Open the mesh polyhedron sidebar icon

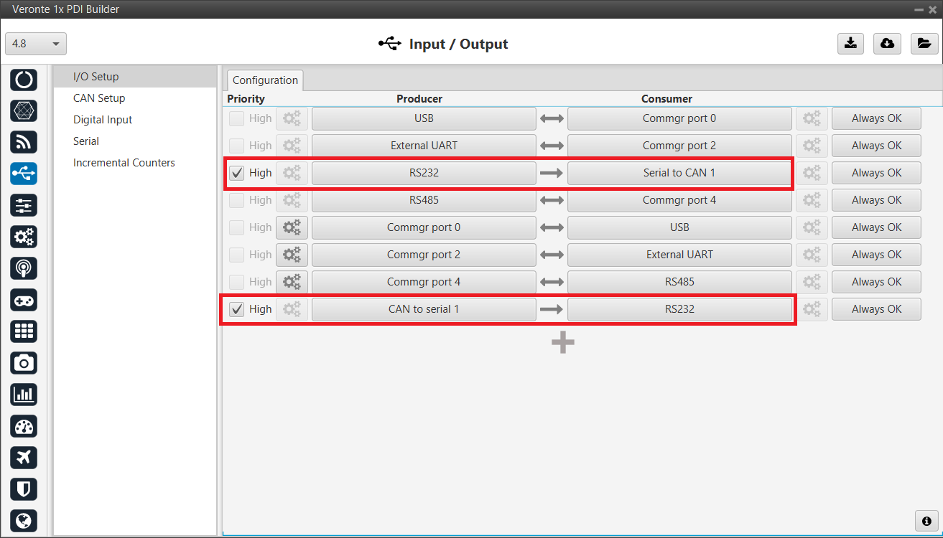tap(24, 110)
